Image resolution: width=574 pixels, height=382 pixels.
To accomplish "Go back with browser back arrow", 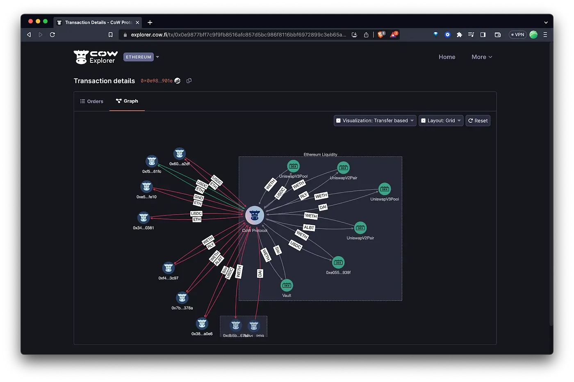I will click(29, 35).
